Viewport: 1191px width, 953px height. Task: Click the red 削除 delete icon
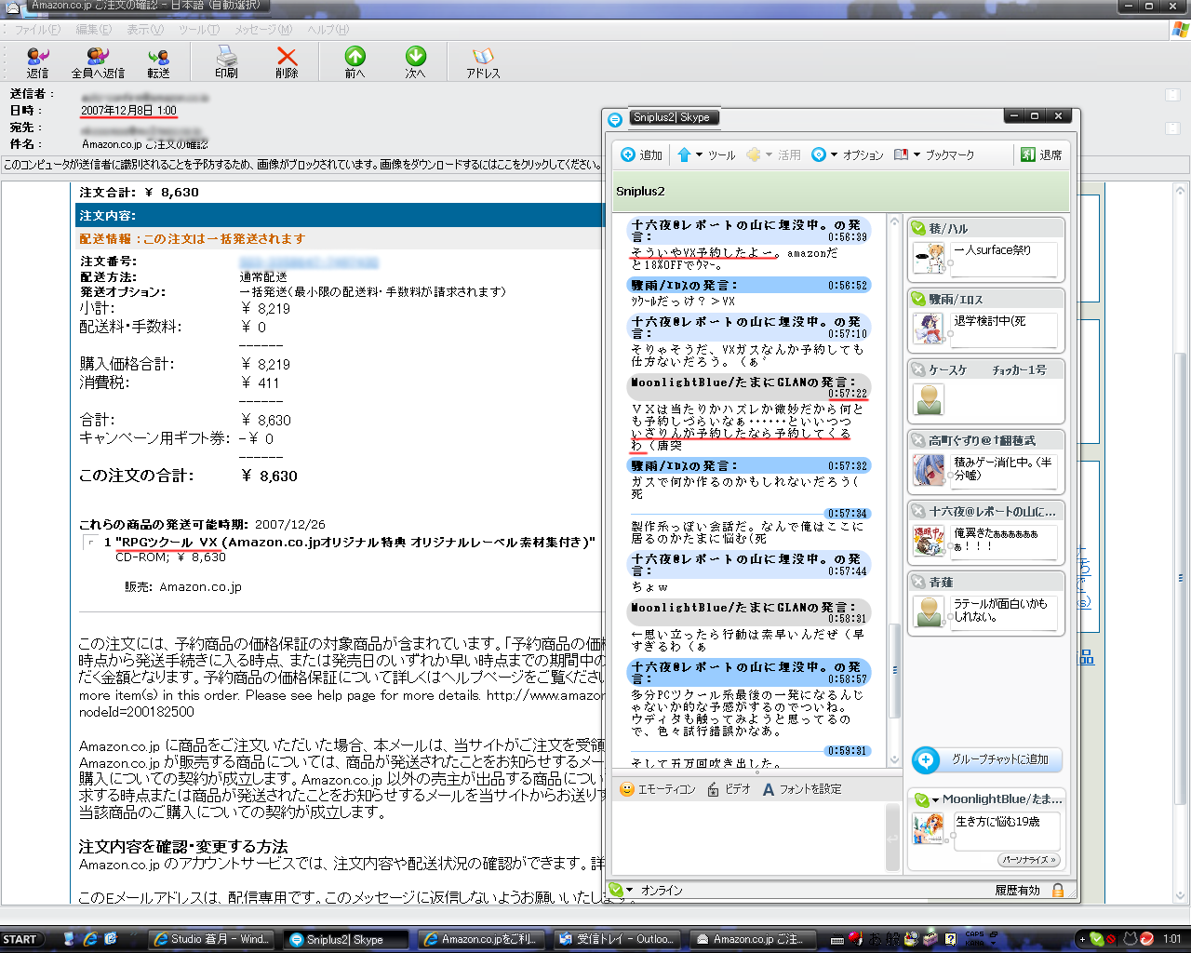tap(287, 57)
